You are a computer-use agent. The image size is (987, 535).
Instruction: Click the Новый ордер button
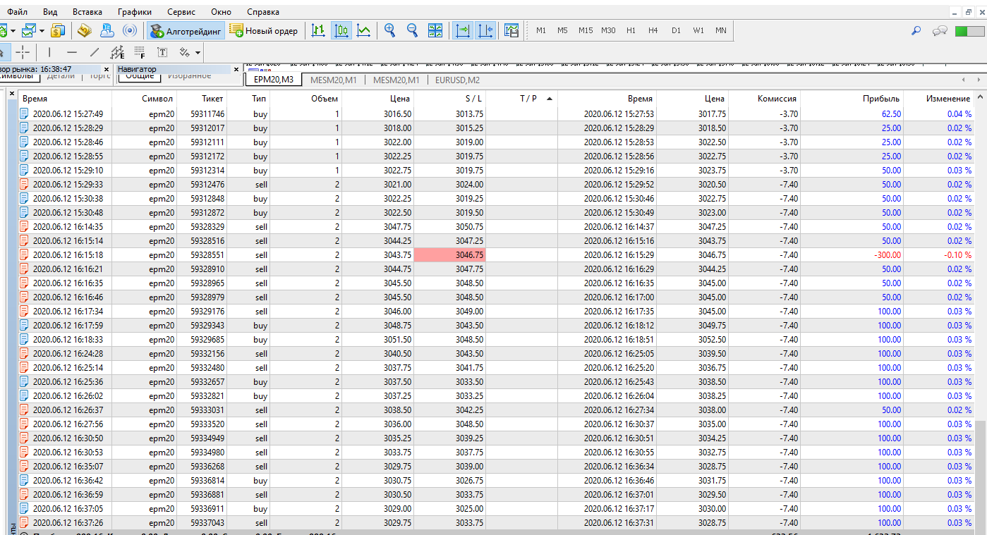(x=265, y=30)
